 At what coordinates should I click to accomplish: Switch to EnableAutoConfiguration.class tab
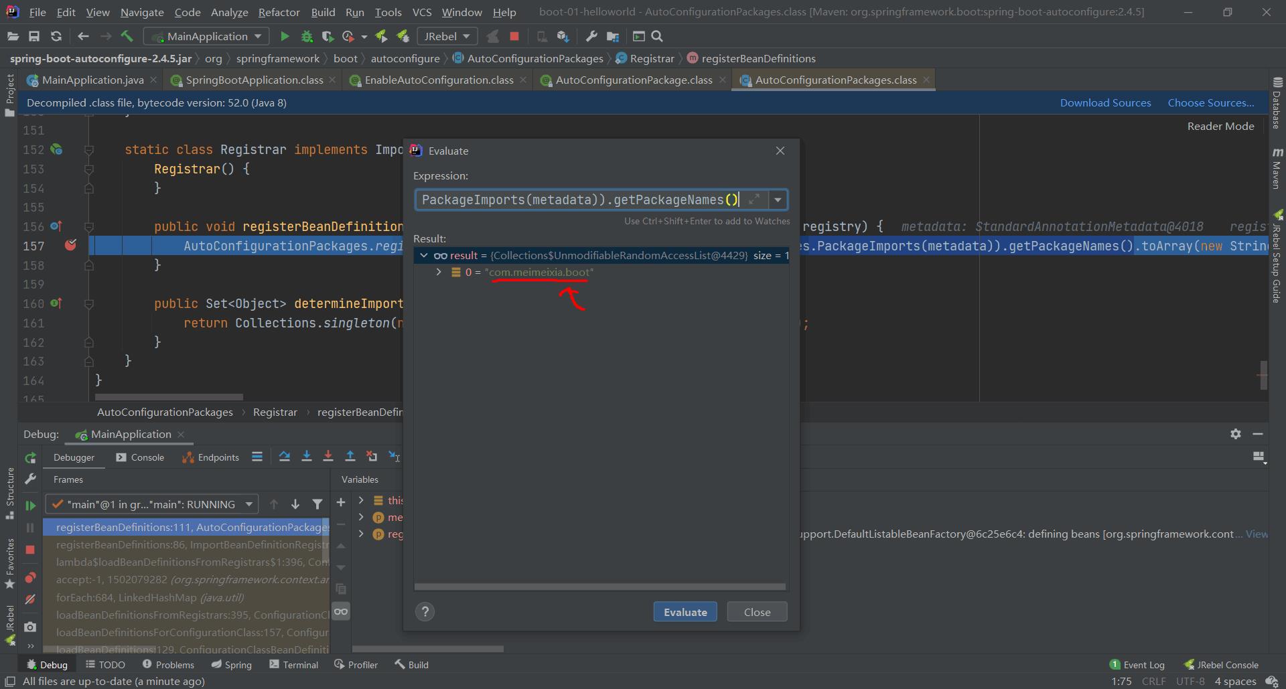click(x=439, y=80)
